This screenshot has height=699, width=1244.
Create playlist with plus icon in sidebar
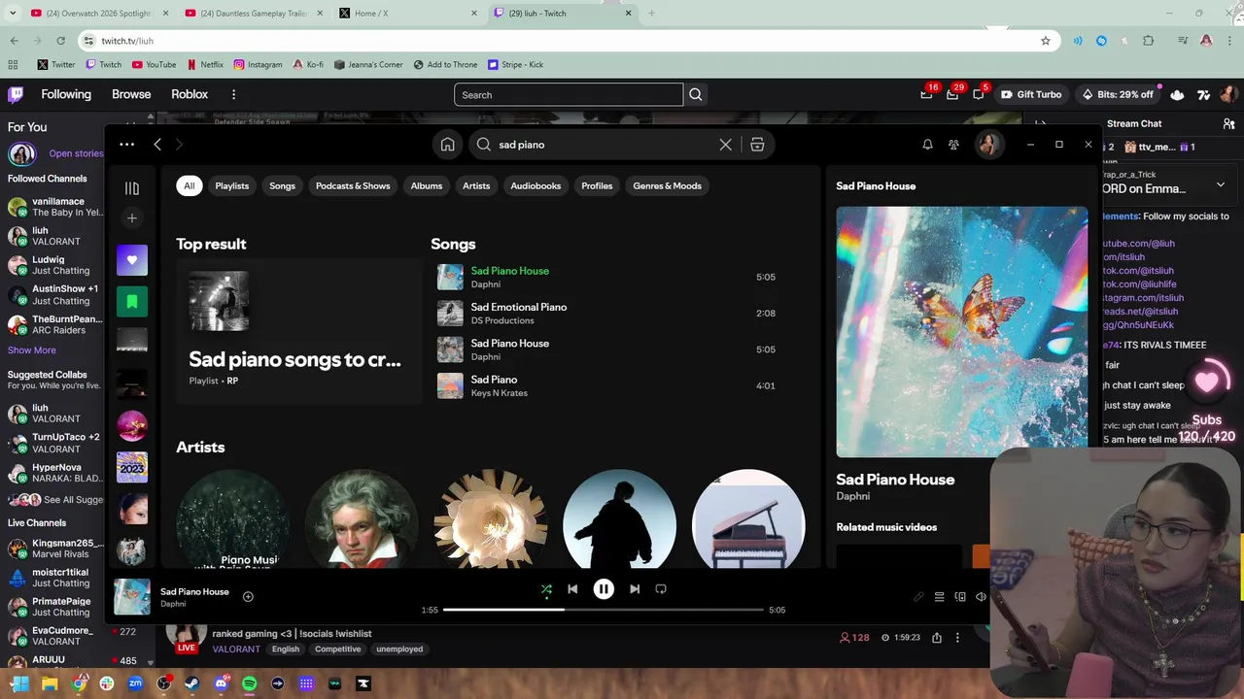[x=132, y=218]
